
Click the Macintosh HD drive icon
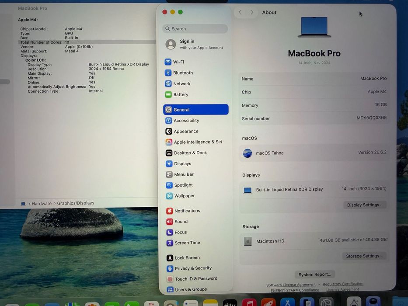248,241
